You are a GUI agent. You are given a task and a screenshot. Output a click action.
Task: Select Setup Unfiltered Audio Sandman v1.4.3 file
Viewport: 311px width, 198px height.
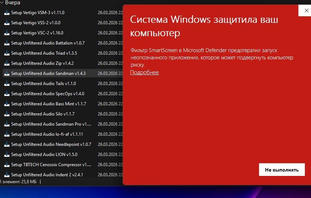(x=48, y=73)
